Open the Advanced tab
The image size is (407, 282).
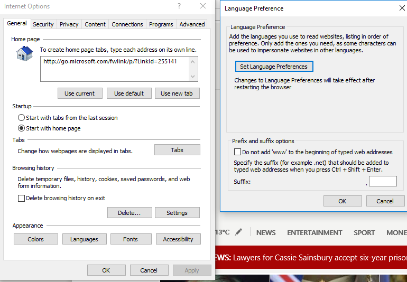click(x=192, y=24)
